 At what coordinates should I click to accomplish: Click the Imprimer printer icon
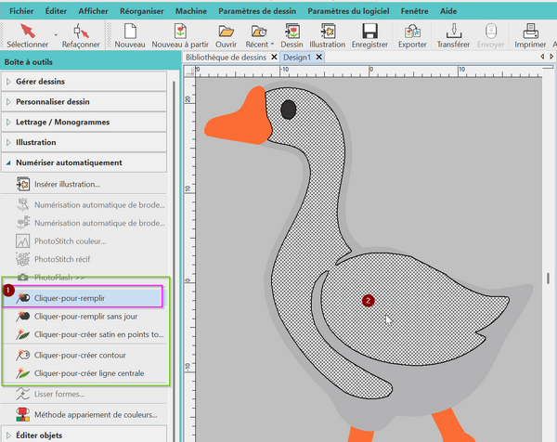coord(530,34)
